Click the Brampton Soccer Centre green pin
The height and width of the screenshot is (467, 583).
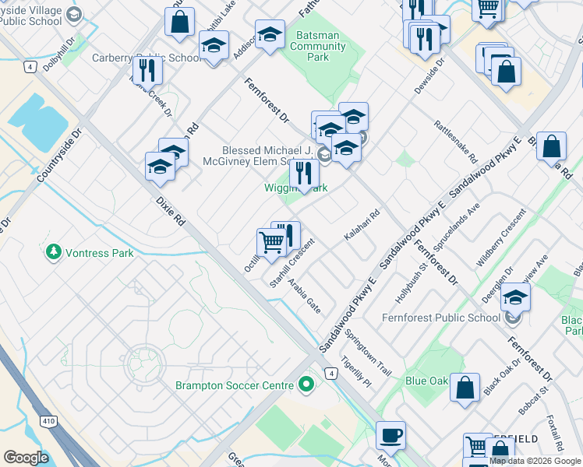coord(306,384)
